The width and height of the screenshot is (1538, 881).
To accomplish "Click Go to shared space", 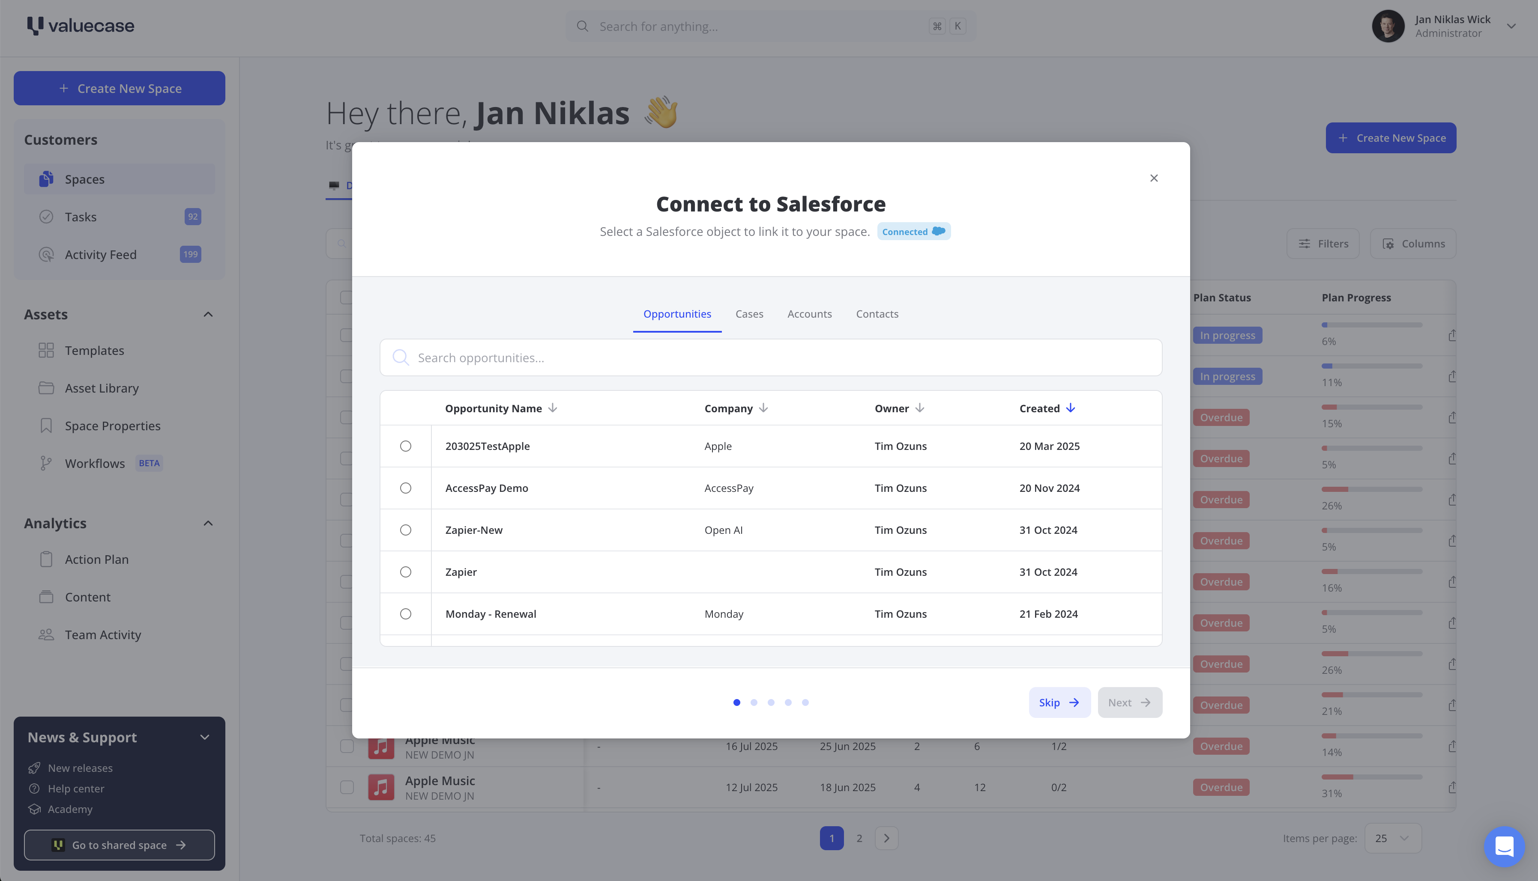I will 119,845.
